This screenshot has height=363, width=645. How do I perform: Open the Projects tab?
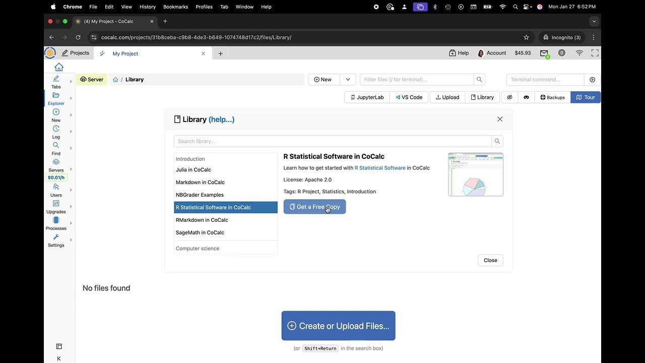click(75, 53)
